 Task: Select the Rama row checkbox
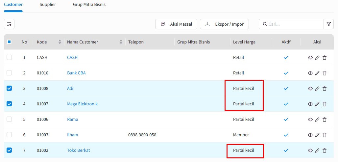(x=9, y=119)
